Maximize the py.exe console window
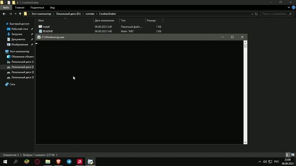 [232, 37]
